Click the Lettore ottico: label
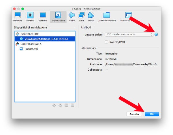Image resolution: width=173 pixels, height=135 pixels. tap(94, 35)
